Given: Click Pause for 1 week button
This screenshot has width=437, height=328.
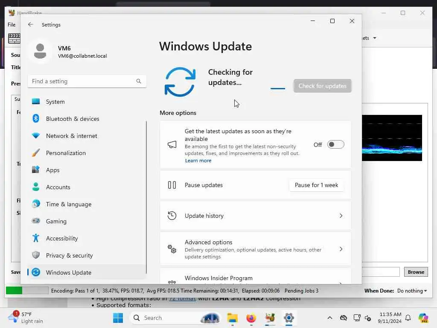Looking at the screenshot, I should click(316, 185).
